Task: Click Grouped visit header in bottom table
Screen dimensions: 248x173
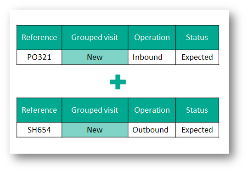Action: click(95, 110)
